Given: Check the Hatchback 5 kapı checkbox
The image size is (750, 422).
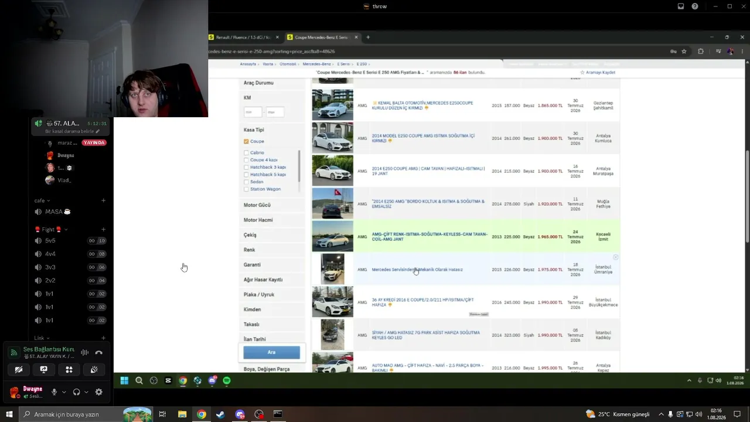Looking at the screenshot, I should point(246,175).
